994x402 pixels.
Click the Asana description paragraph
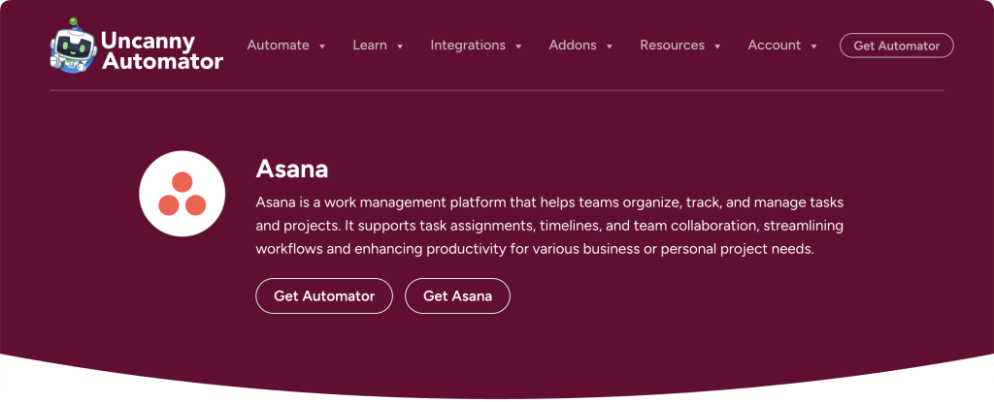point(549,226)
